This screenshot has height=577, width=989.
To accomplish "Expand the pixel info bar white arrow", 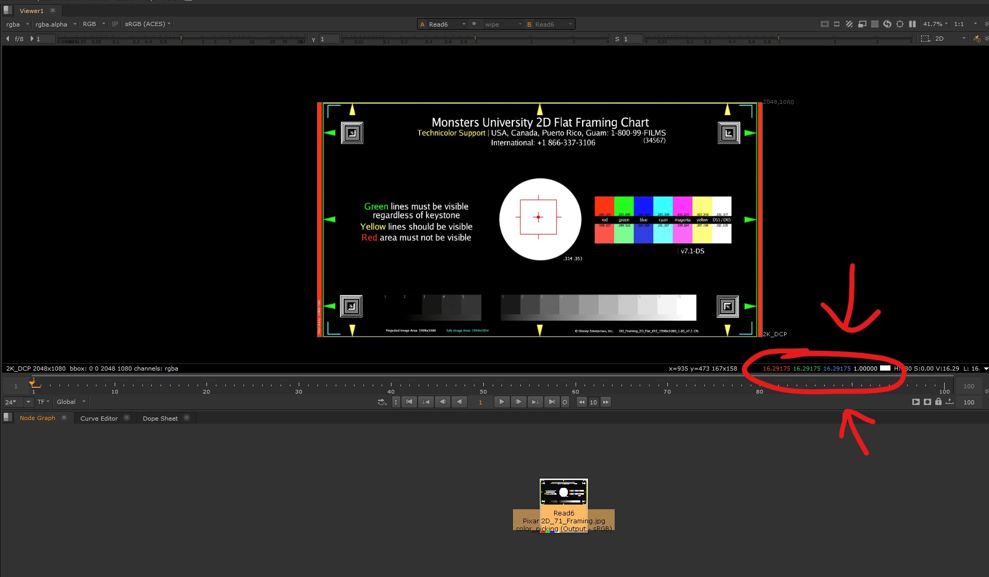I will (x=986, y=369).
